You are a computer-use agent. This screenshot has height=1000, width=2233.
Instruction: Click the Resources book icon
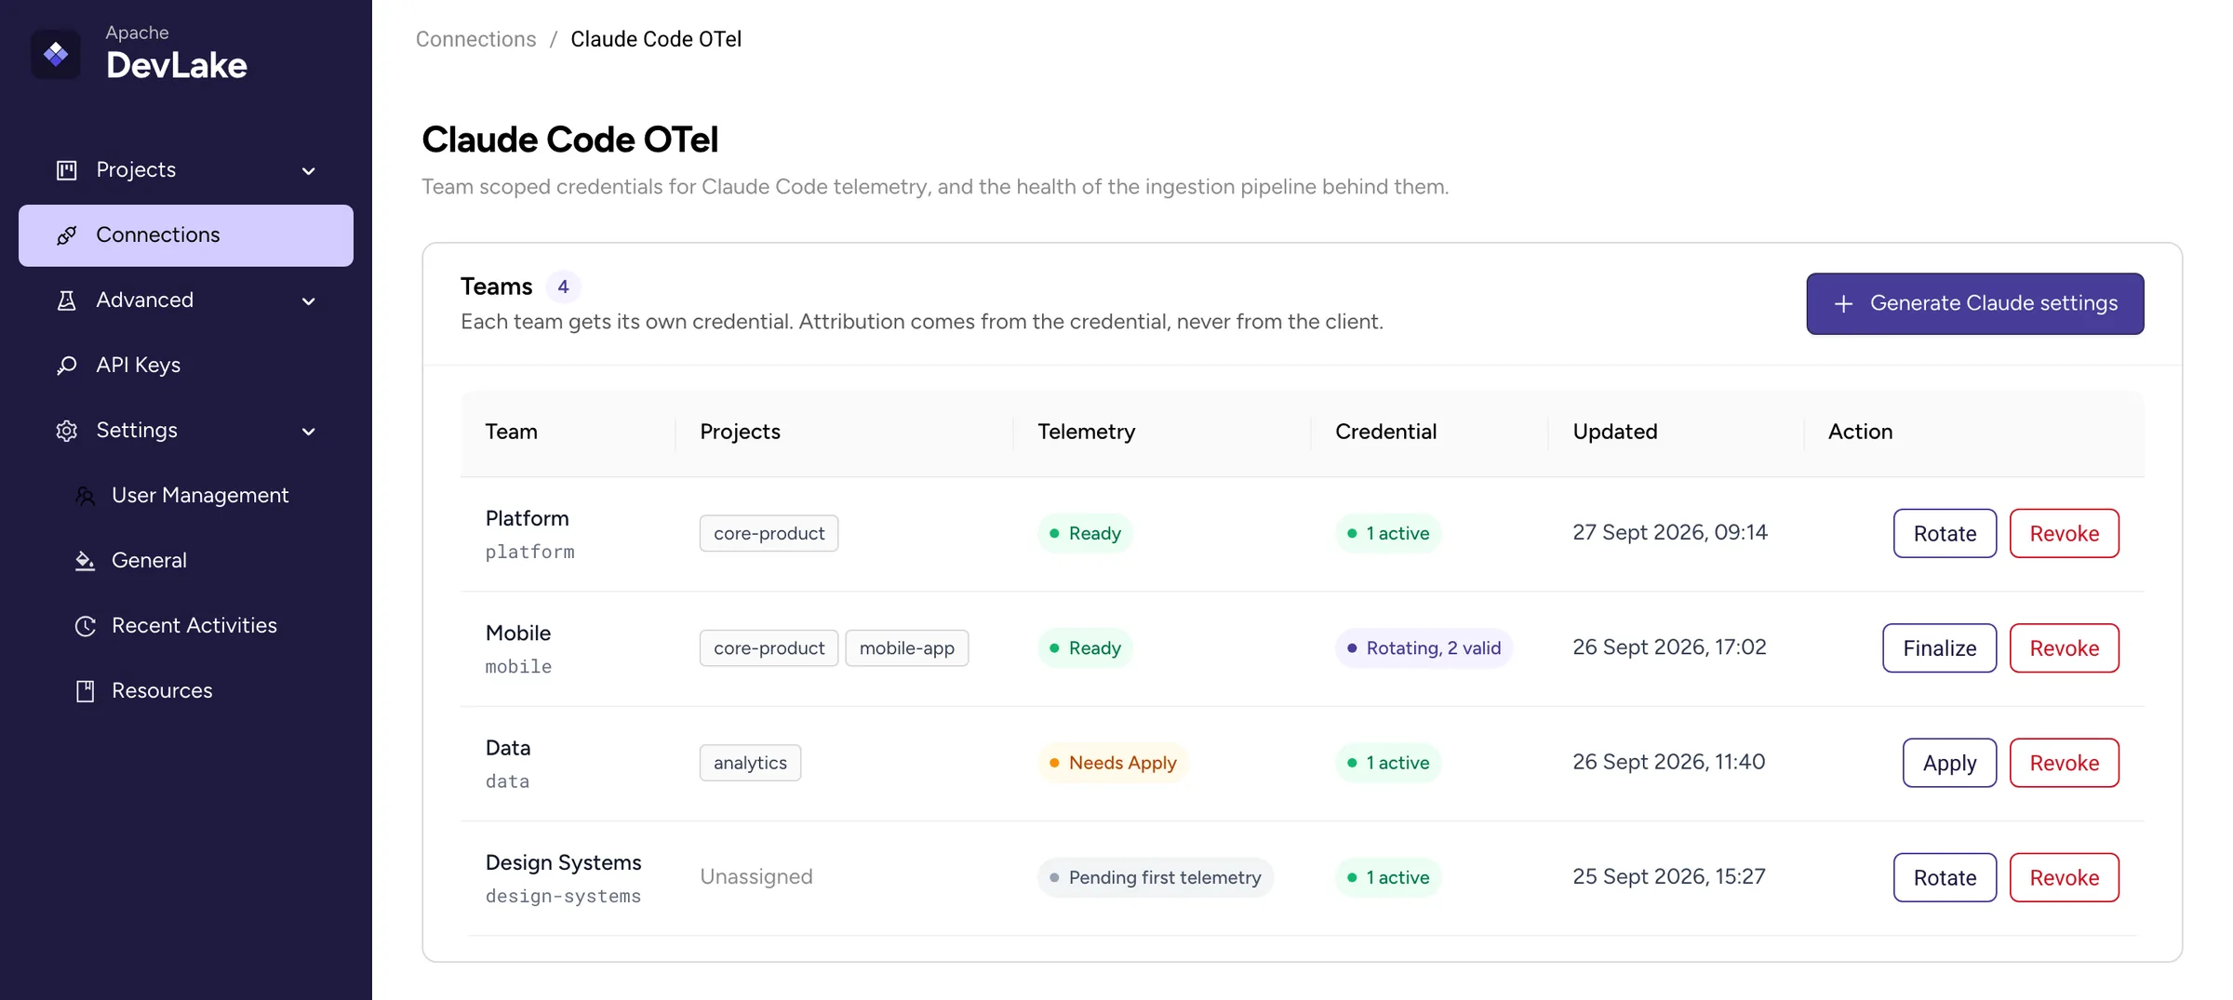pos(85,691)
